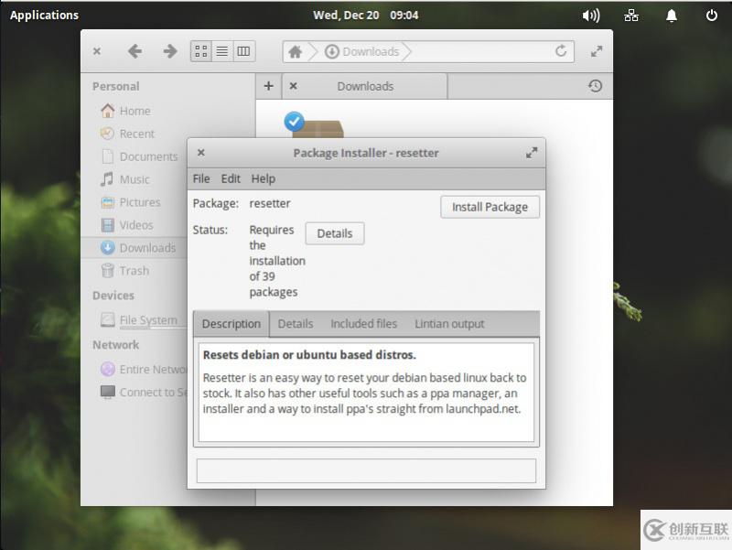
Task: Click the home icon in the path bar
Action: (295, 51)
